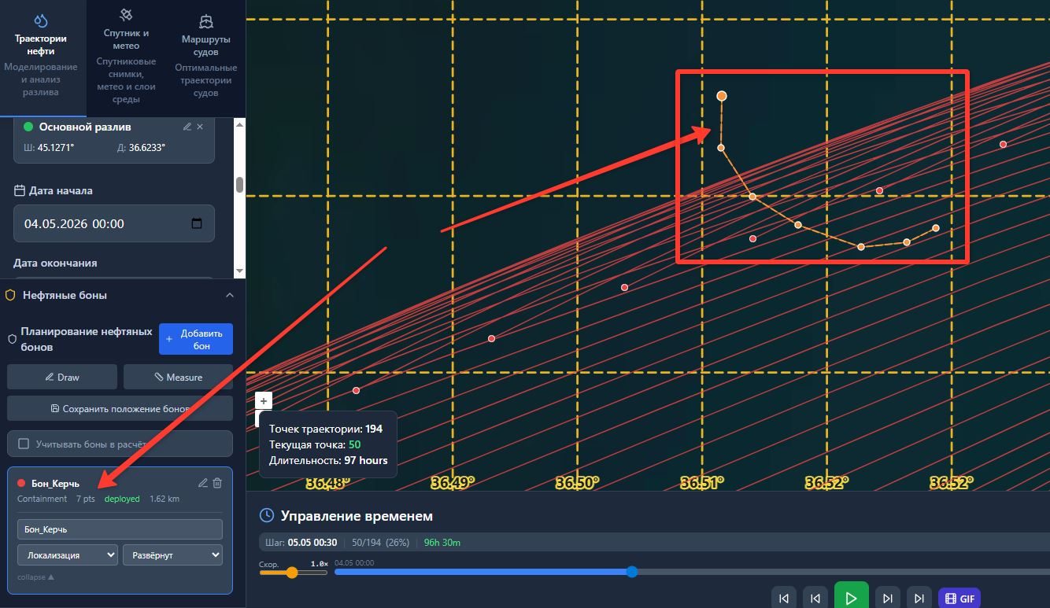
Task: Activate the Measure tool
Action: (x=178, y=377)
